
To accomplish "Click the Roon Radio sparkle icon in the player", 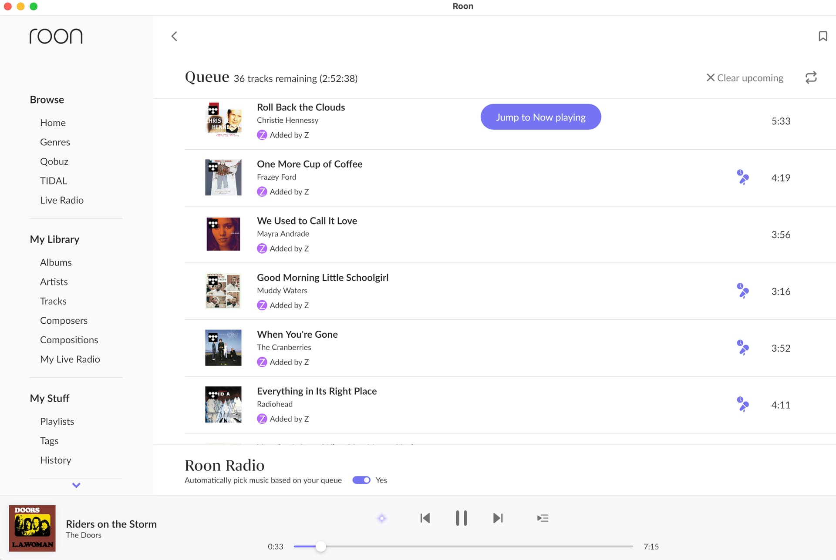I will (x=382, y=518).
